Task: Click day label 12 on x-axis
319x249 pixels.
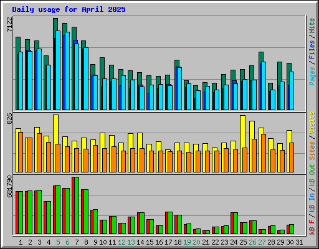Action: click(x=121, y=242)
